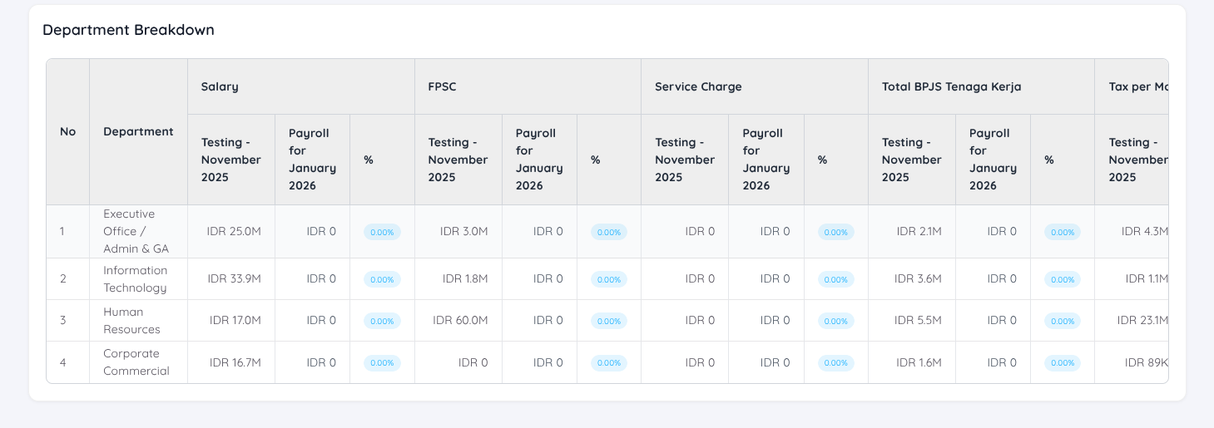Click the Department column header
Viewport: 1214px width, 428px height.
pyautogui.click(x=138, y=131)
